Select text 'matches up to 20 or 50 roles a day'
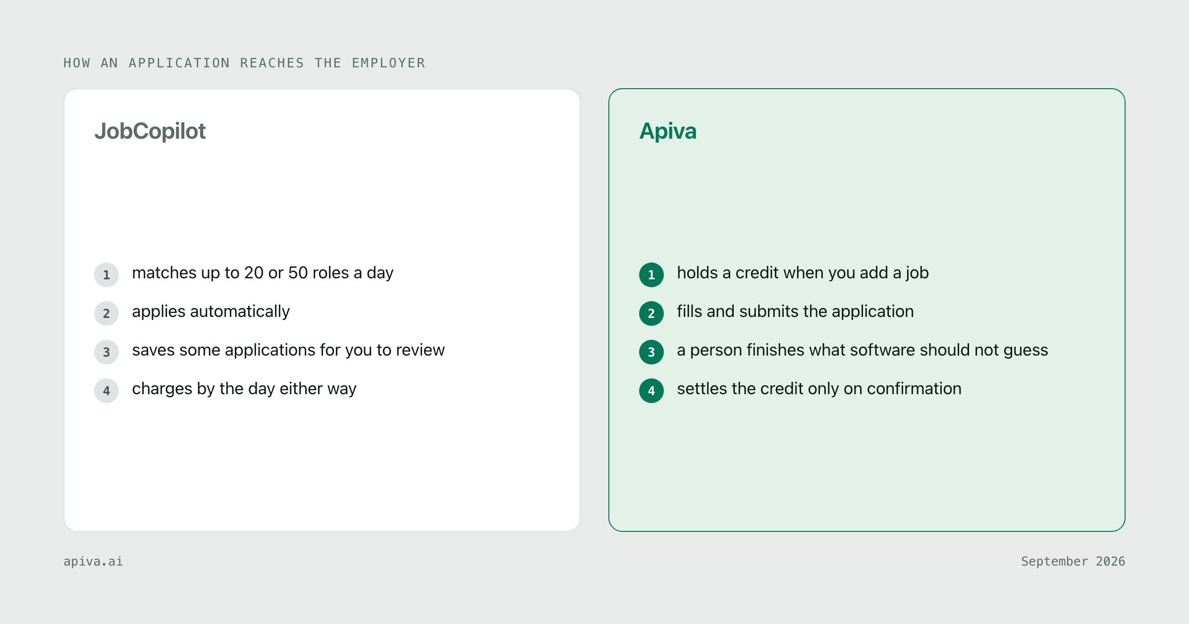 tap(263, 273)
